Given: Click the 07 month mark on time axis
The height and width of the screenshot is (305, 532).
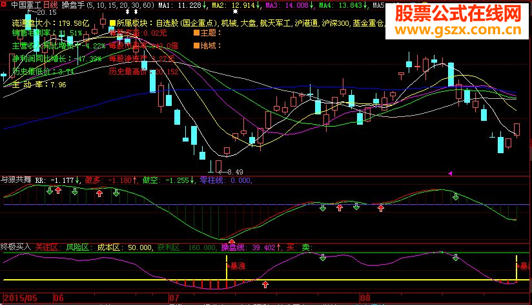Looking at the screenshot, I should [x=174, y=298].
